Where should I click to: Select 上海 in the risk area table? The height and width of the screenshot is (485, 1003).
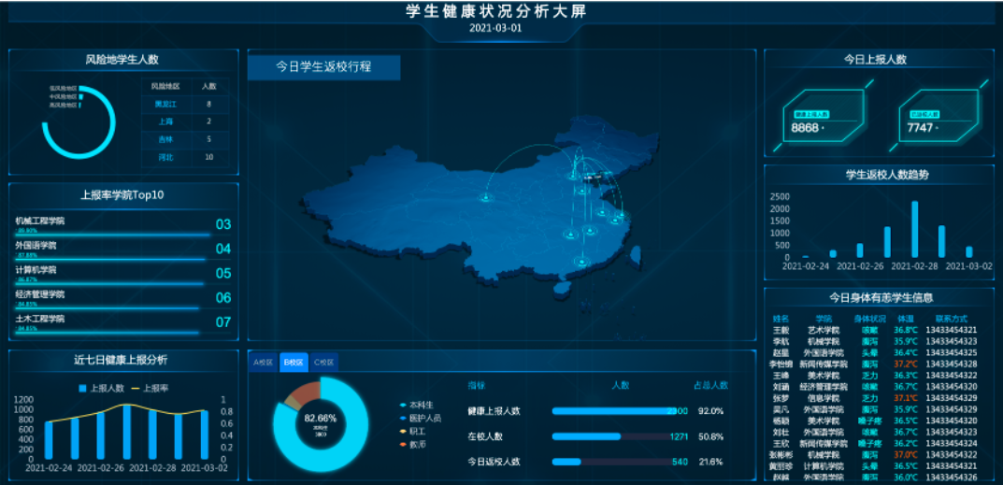(x=165, y=121)
